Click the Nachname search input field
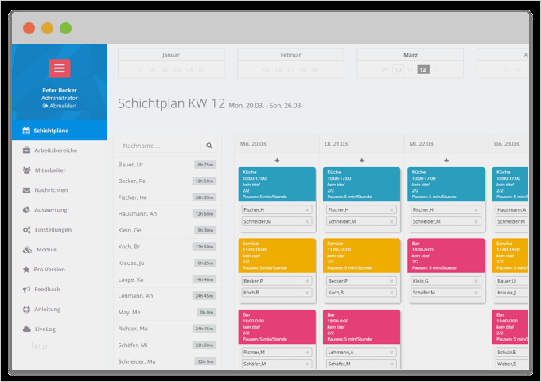 pos(158,146)
